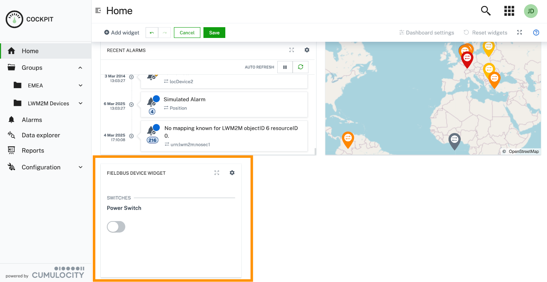547x282 pixels.
Task: Open Fieldbus device widget settings gear
Action: (232, 173)
